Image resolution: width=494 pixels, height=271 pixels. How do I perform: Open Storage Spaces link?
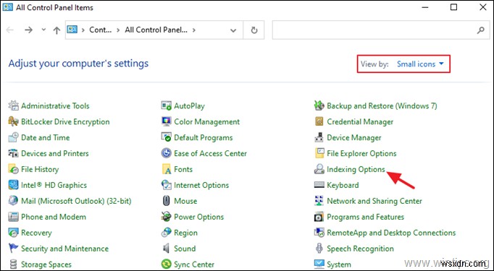[x=46, y=264]
